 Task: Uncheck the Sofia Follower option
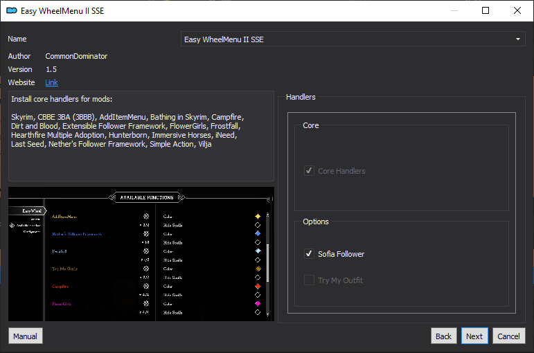[309, 253]
